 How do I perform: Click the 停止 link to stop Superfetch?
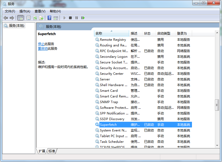[41, 44]
